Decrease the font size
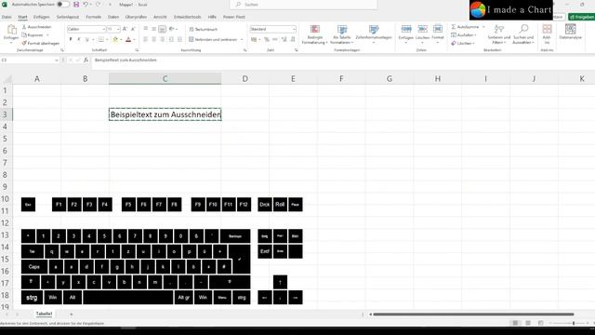 [x=133, y=29]
